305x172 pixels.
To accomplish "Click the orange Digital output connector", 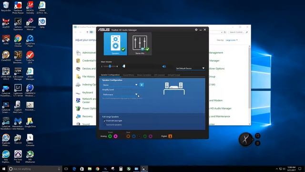I will tap(170, 136).
